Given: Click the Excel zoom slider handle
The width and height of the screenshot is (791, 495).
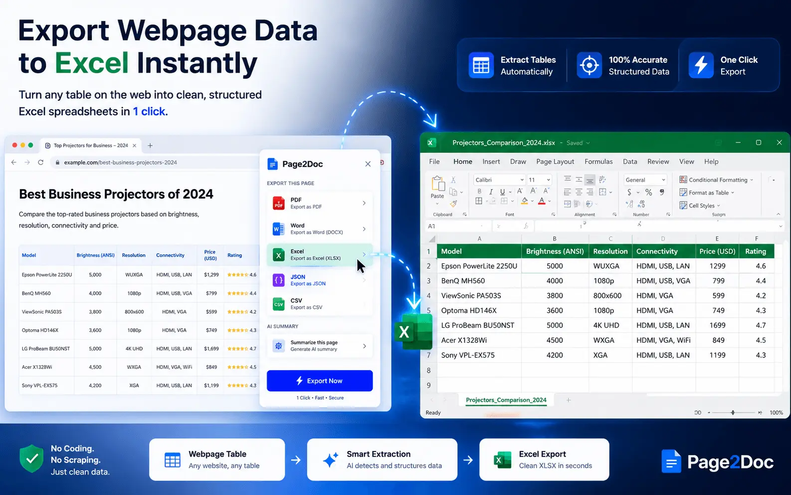Looking at the screenshot, I should [733, 413].
